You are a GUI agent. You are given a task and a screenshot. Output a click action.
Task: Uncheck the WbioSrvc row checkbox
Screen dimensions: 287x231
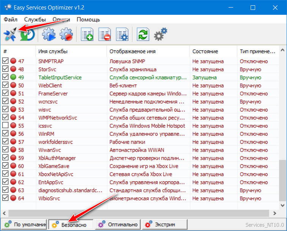tap(5, 198)
